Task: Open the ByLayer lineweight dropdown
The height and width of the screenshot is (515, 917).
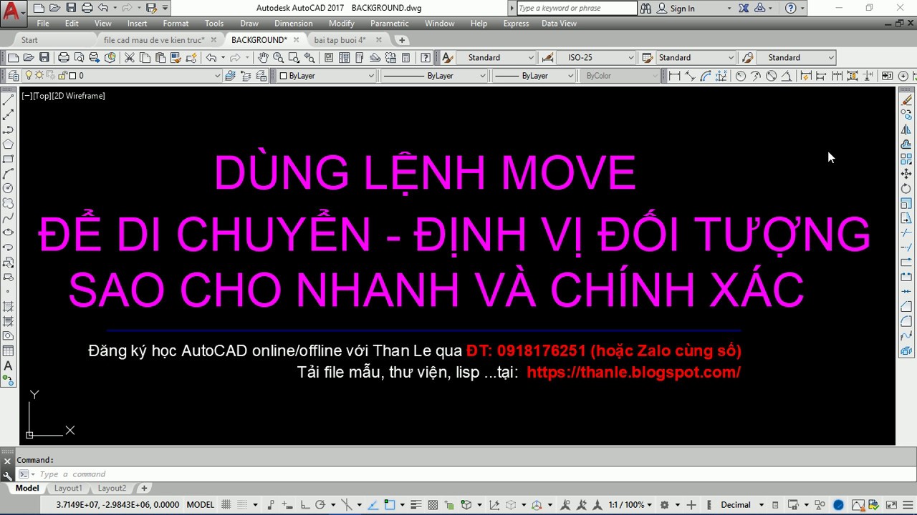Action: 570,75
